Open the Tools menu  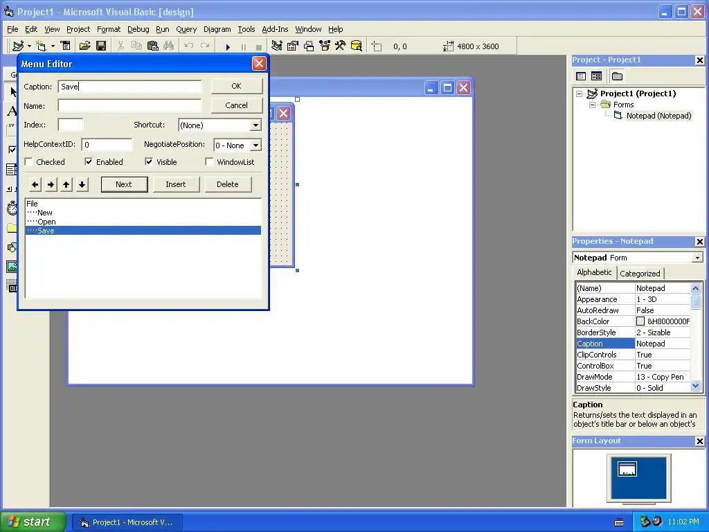246,29
